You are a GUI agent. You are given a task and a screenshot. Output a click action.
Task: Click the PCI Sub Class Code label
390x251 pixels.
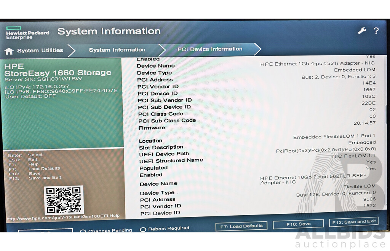(x=167, y=121)
